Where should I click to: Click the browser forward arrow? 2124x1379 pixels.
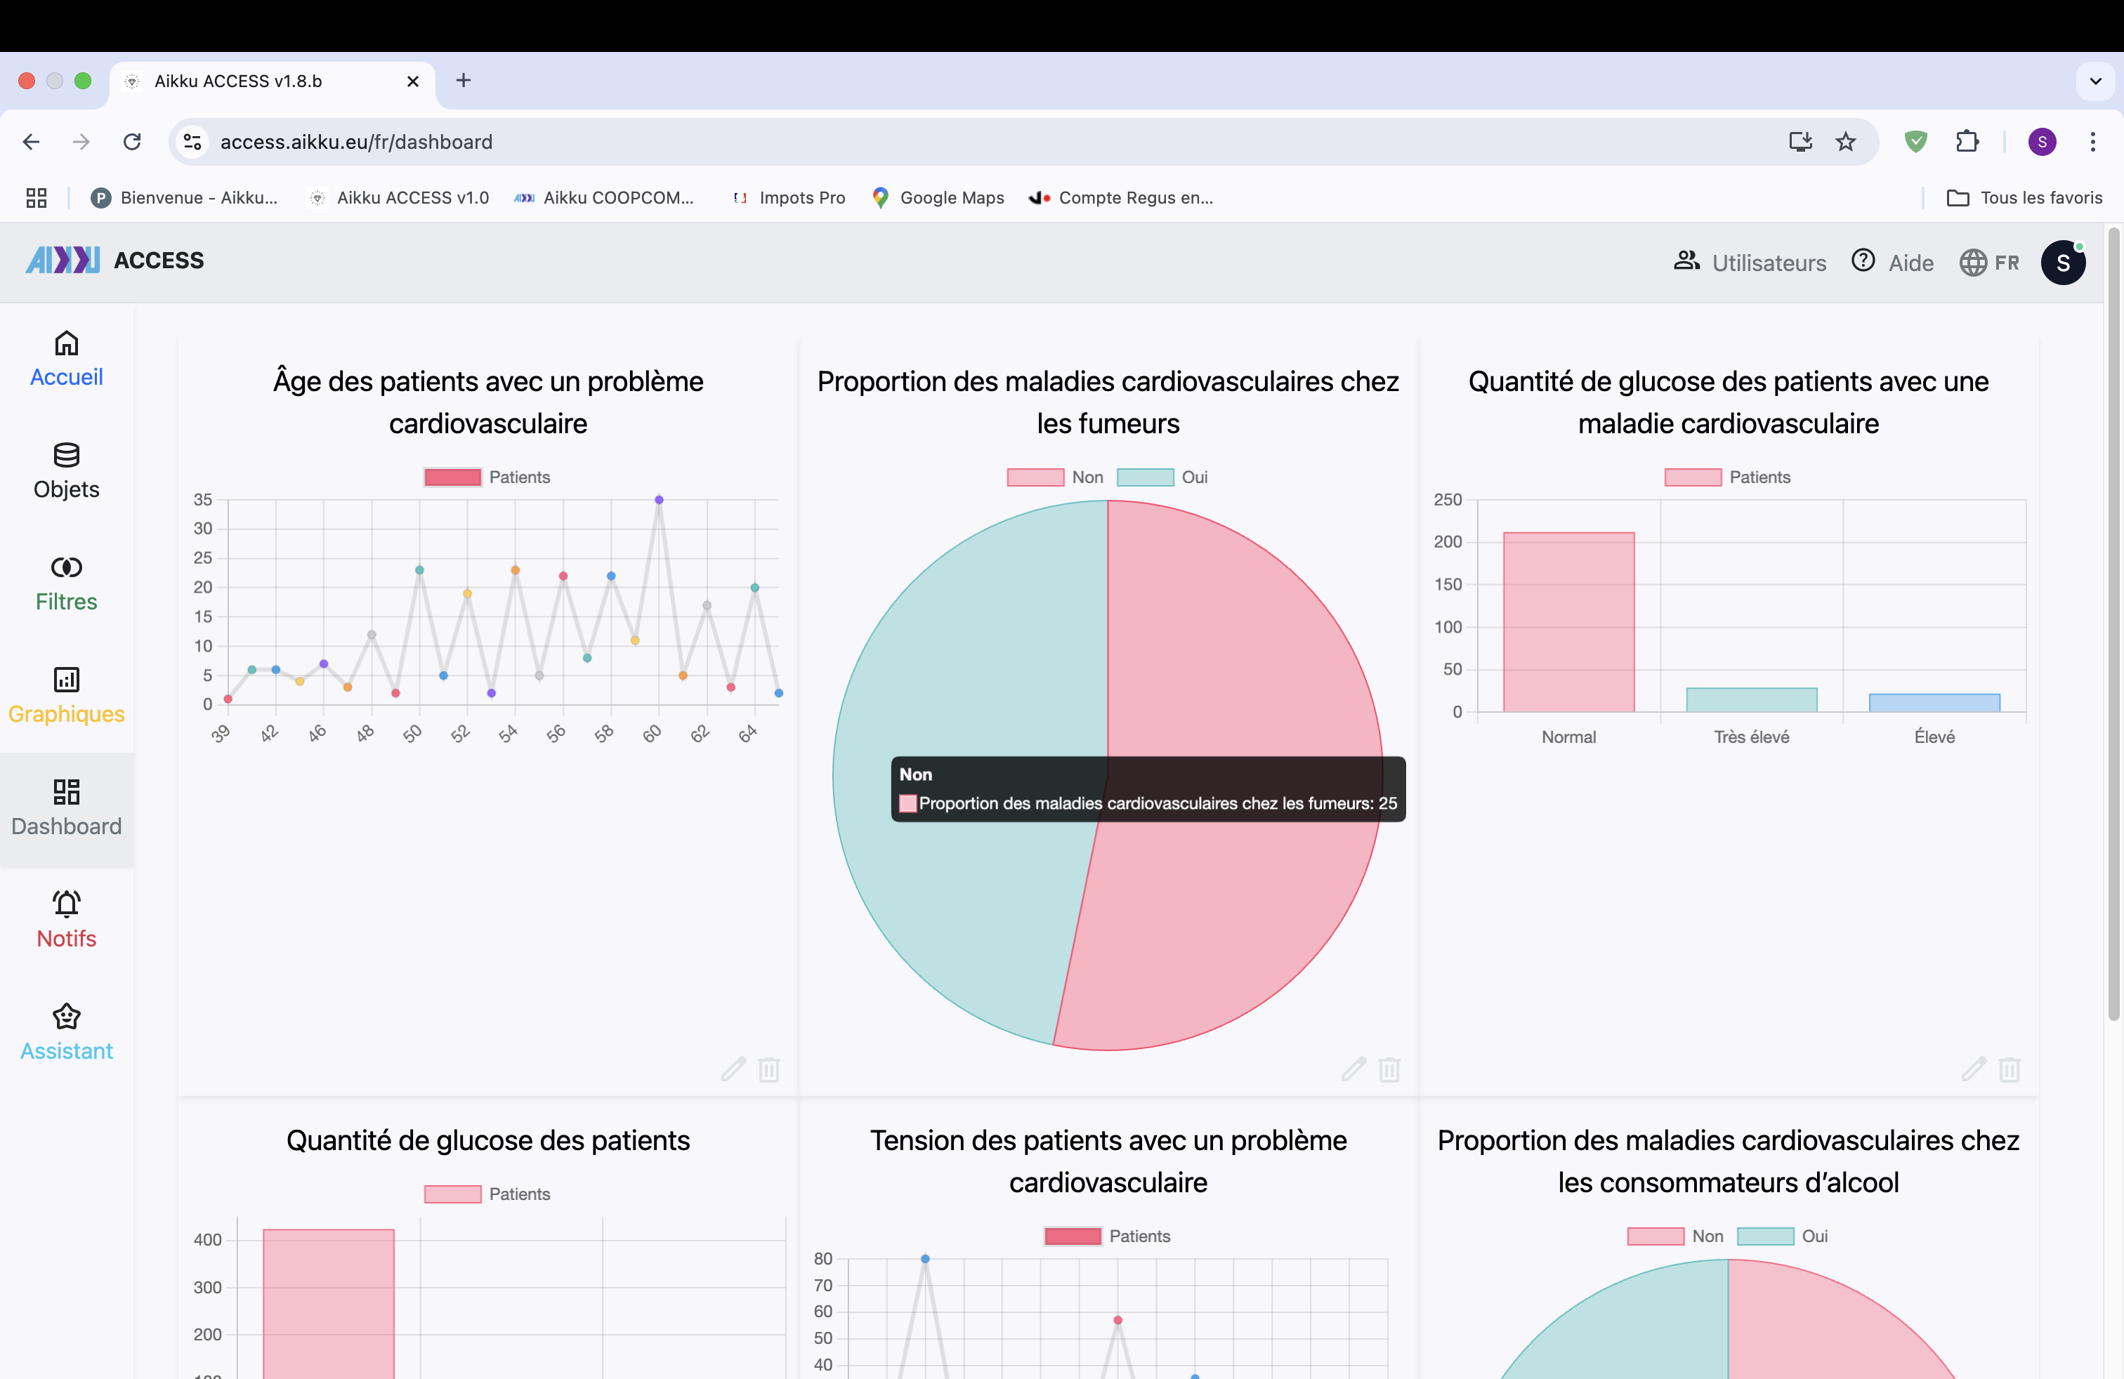tap(81, 142)
